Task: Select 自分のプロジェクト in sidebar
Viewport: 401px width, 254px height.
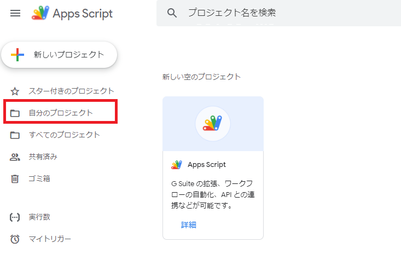Action: coord(60,112)
